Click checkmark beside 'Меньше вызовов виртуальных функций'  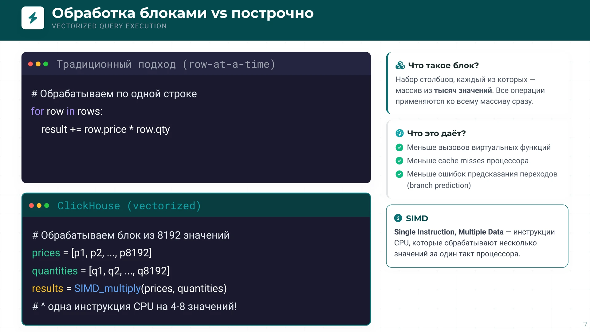[399, 148]
